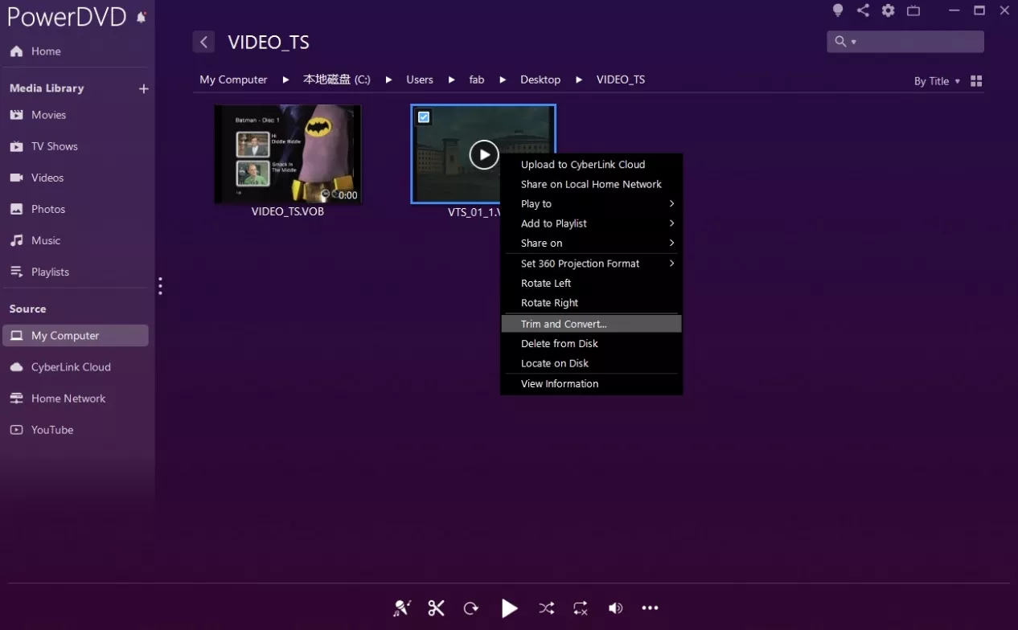1018x630 pixels.
Task: Uncheck the VTS_01_1 video checkbox
Action: coord(424,117)
